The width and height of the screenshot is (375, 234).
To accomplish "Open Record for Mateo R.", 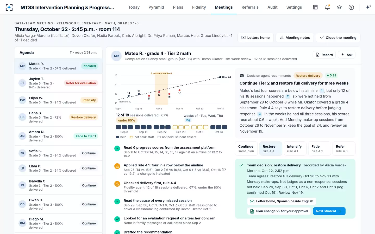I will tap(324, 55).
